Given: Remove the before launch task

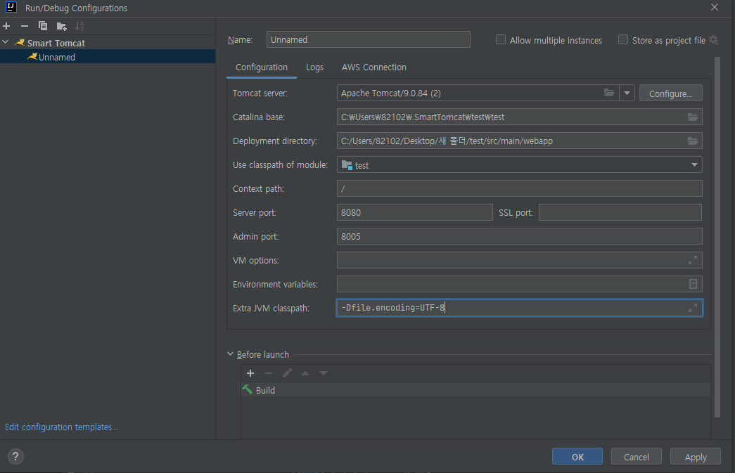Looking at the screenshot, I should pyautogui.click(x=269, y=373).
